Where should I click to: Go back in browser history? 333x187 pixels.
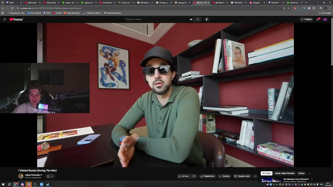[x=3, y=8]
